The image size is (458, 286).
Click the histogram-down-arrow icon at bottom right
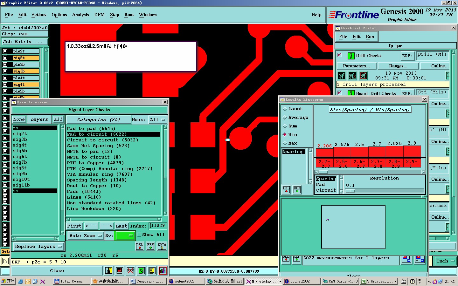point(406,259)
